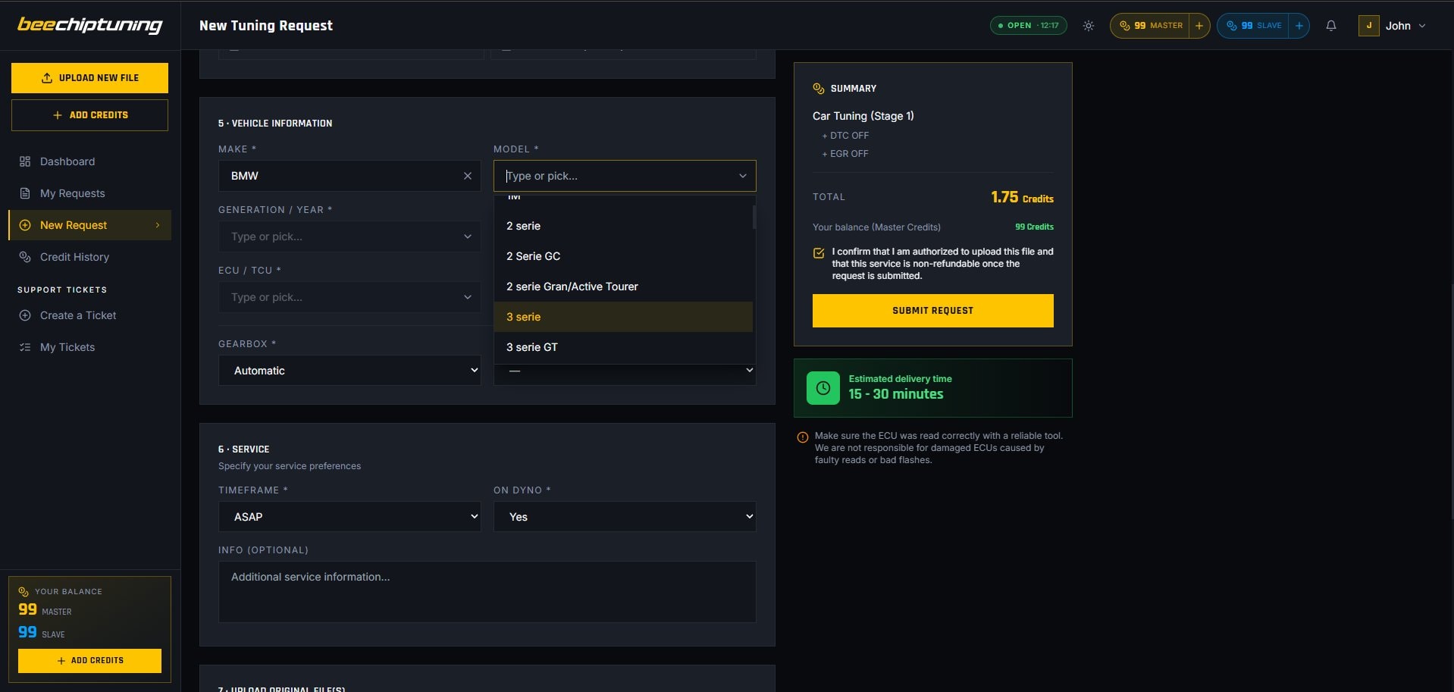
Task: Add Master credits with the plus icon
Action: point(1199,26)
